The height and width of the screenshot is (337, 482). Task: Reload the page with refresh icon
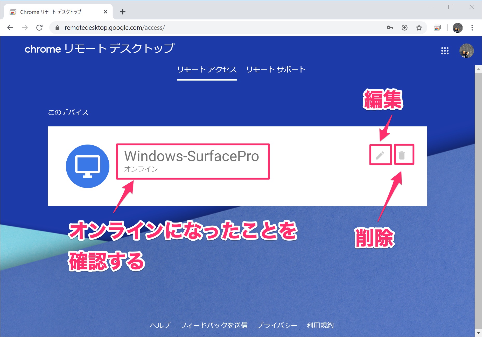(x=39, y=27)
